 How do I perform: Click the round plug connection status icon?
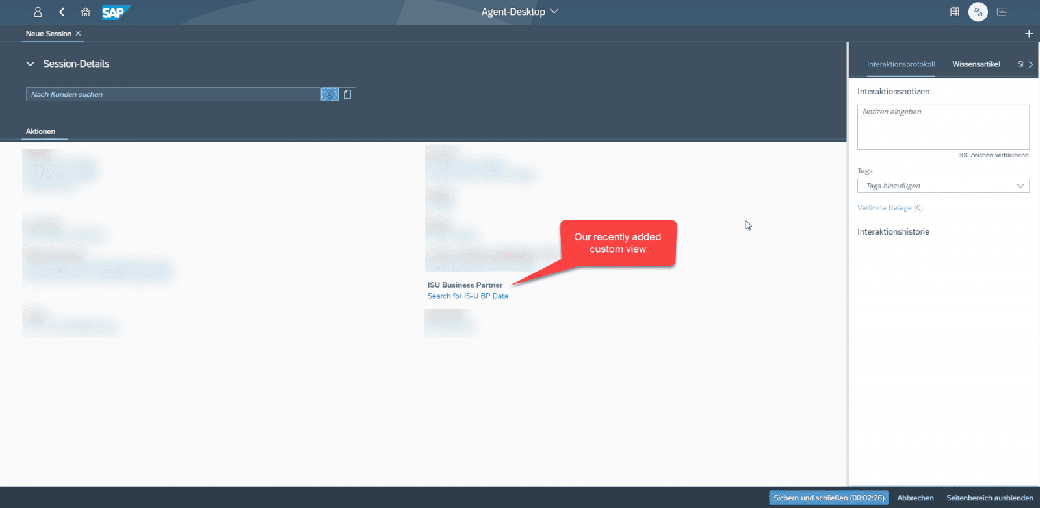[x=978, y=12]
